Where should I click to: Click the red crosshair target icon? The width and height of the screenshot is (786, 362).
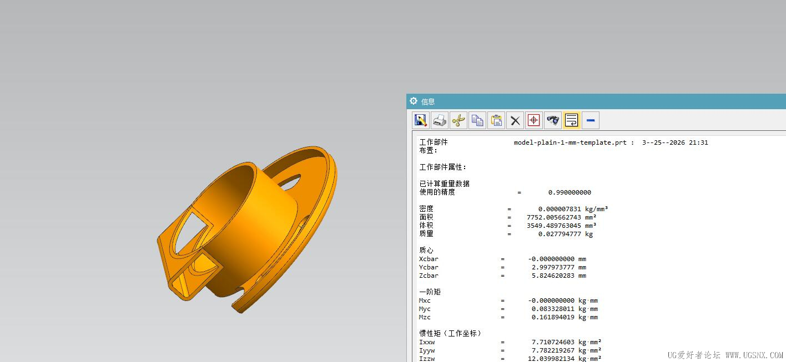534,120
